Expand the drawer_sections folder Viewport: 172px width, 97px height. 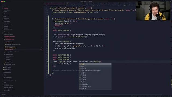coord(5,56)
